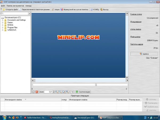Image resolution: width=160 pixels, height=120 pixels.
Task: Click the play button under the preview
Action: [x=33, y=92]
